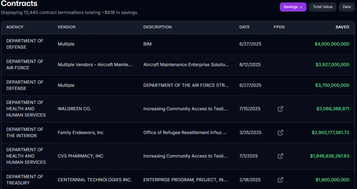Viewport: 357px width, 189px height.
Task: Click CENTENNIAL TECHNOLOGIES INC. vendor cell
Action: click(95, 180)
